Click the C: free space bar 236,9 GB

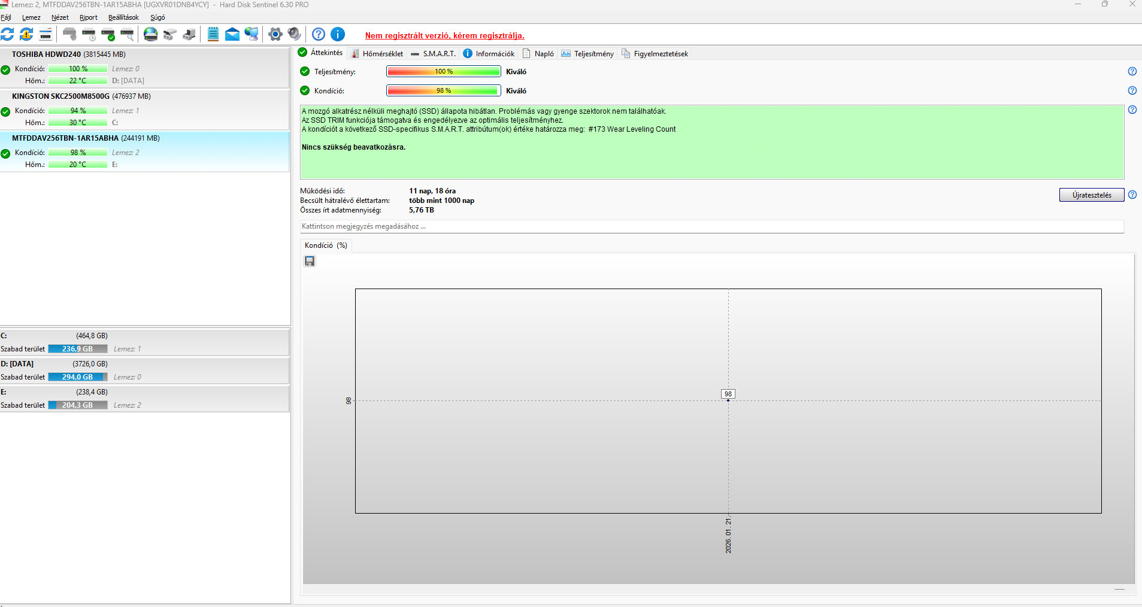point(78,349)
